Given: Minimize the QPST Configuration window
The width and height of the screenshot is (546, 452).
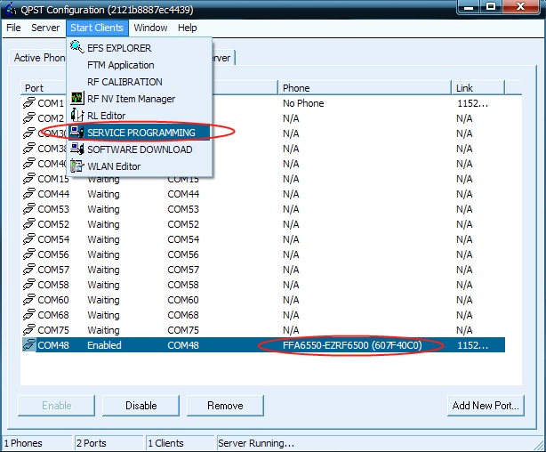Looking at the screenshot, I should [469, 7].
